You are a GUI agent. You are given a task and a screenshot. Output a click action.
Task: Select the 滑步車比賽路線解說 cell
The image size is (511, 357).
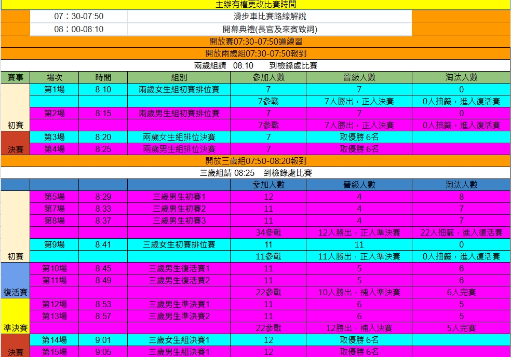[270, 17]
